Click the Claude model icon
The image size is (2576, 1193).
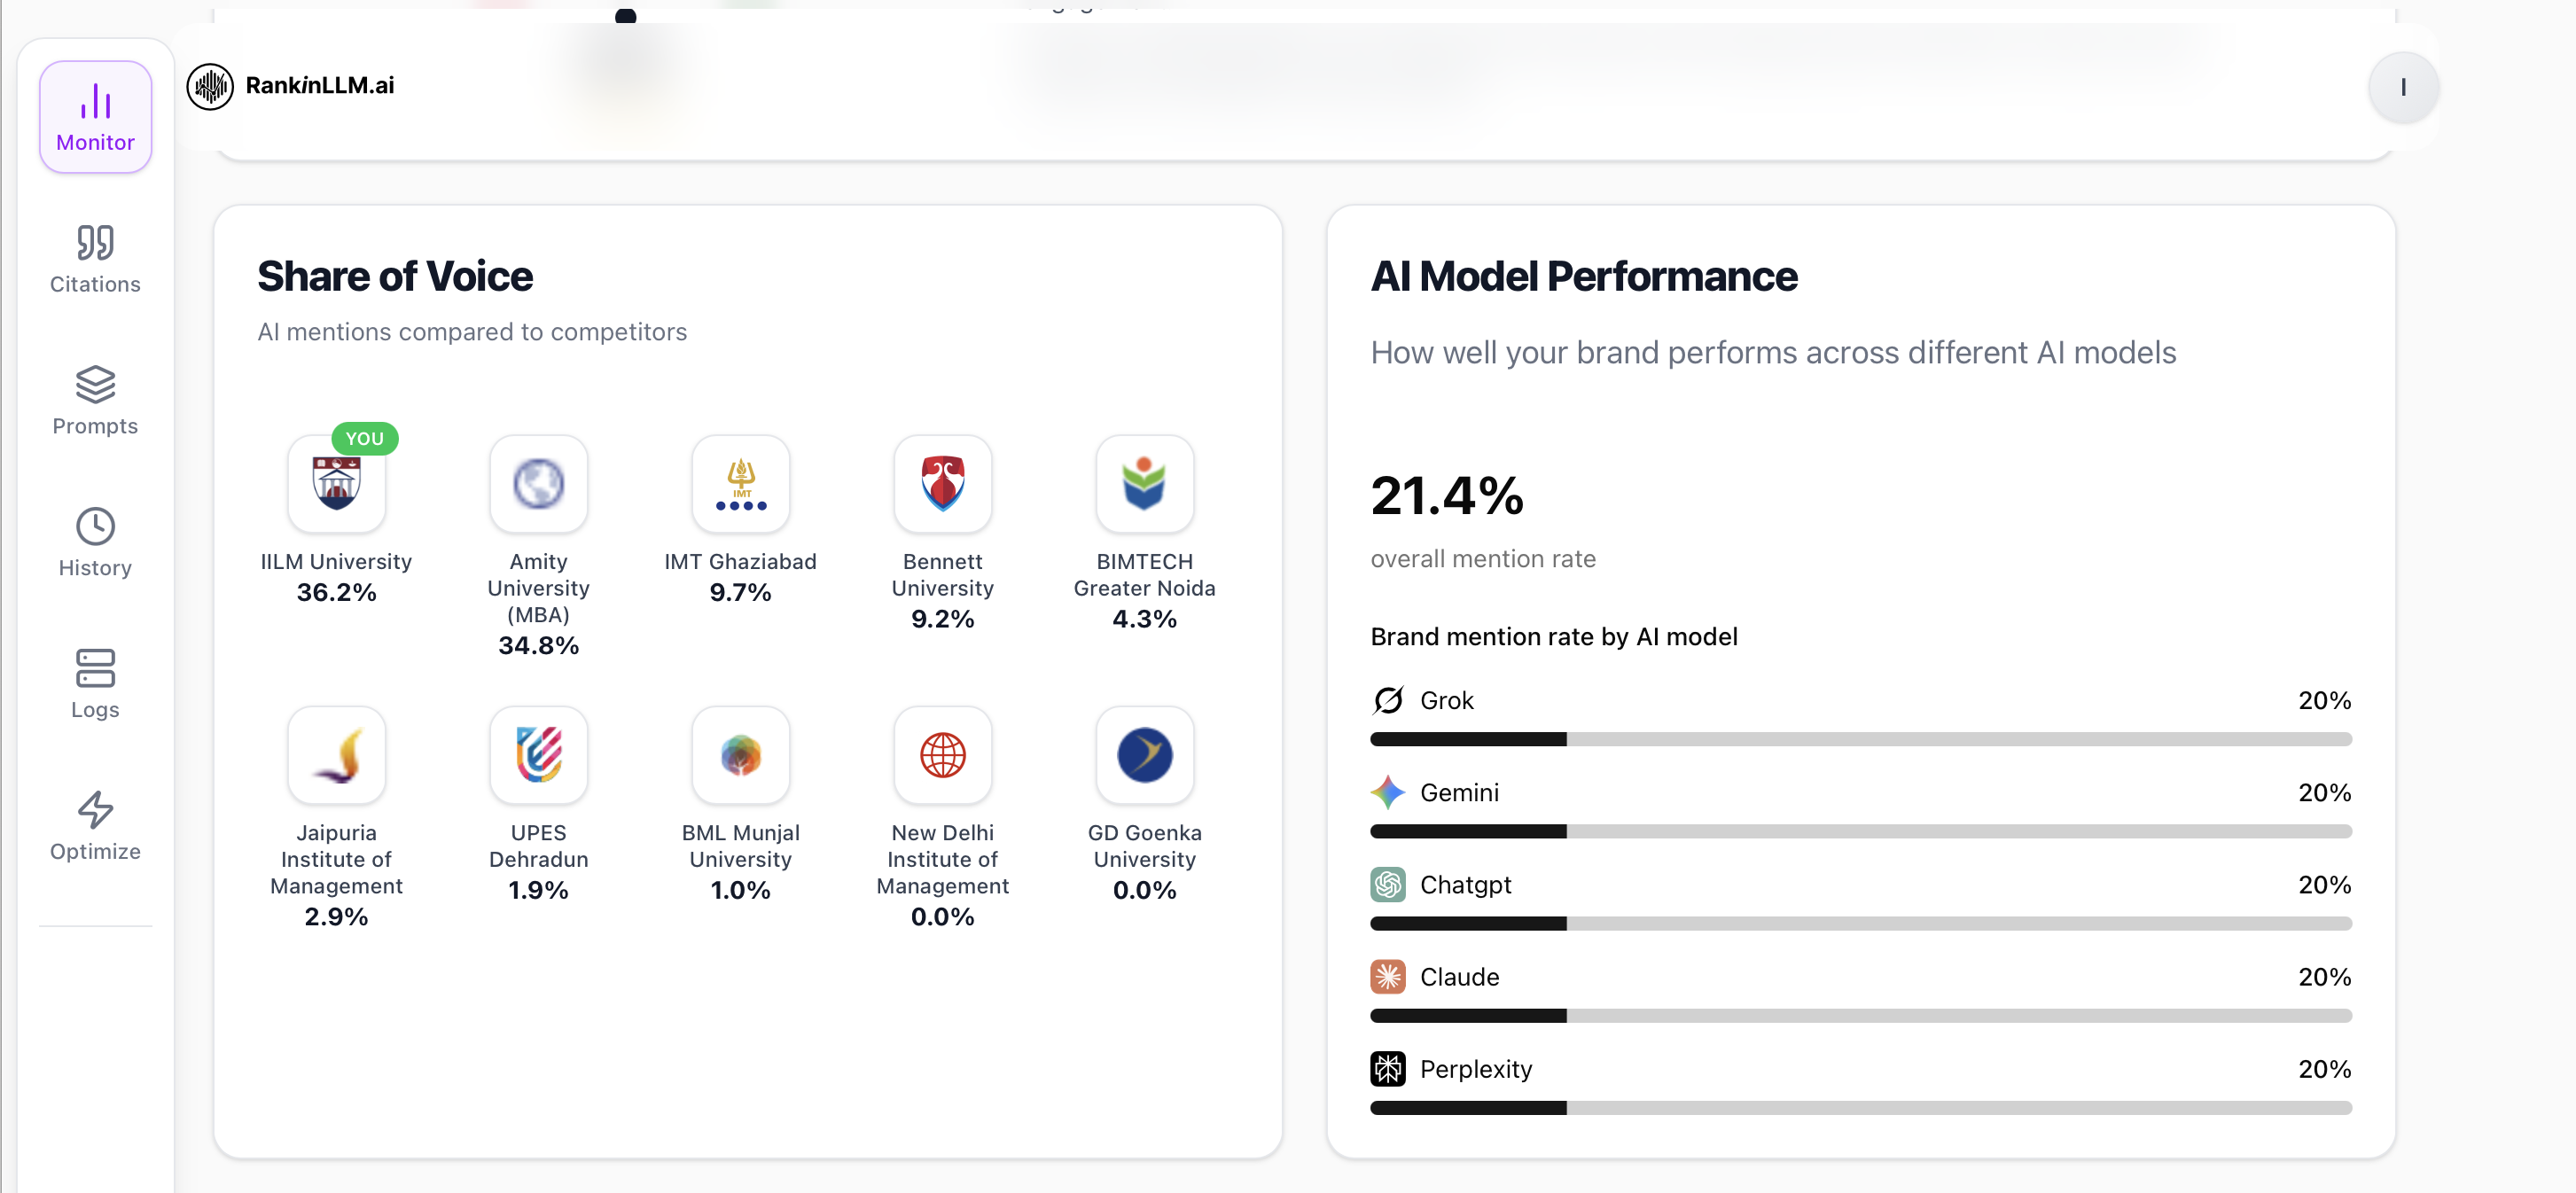coord(1387,976)
